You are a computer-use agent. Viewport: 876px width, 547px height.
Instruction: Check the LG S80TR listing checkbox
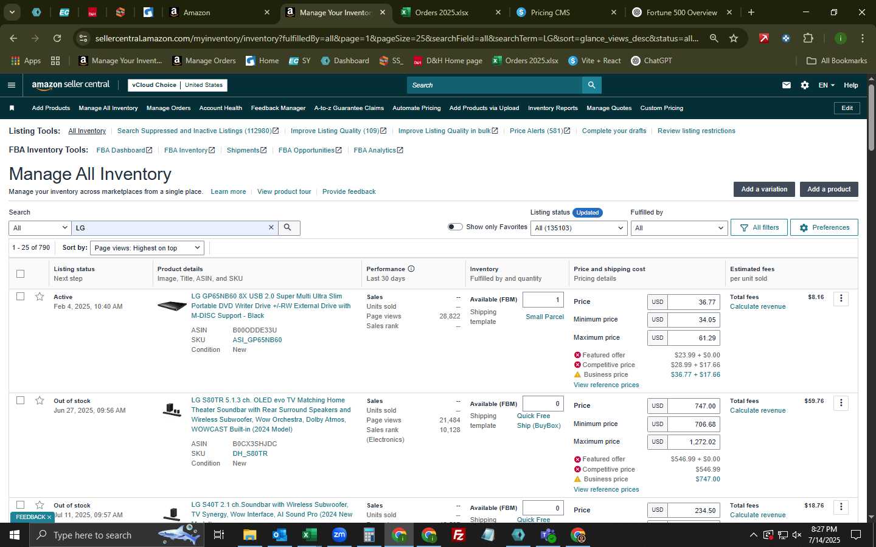(x=20, y=401)
